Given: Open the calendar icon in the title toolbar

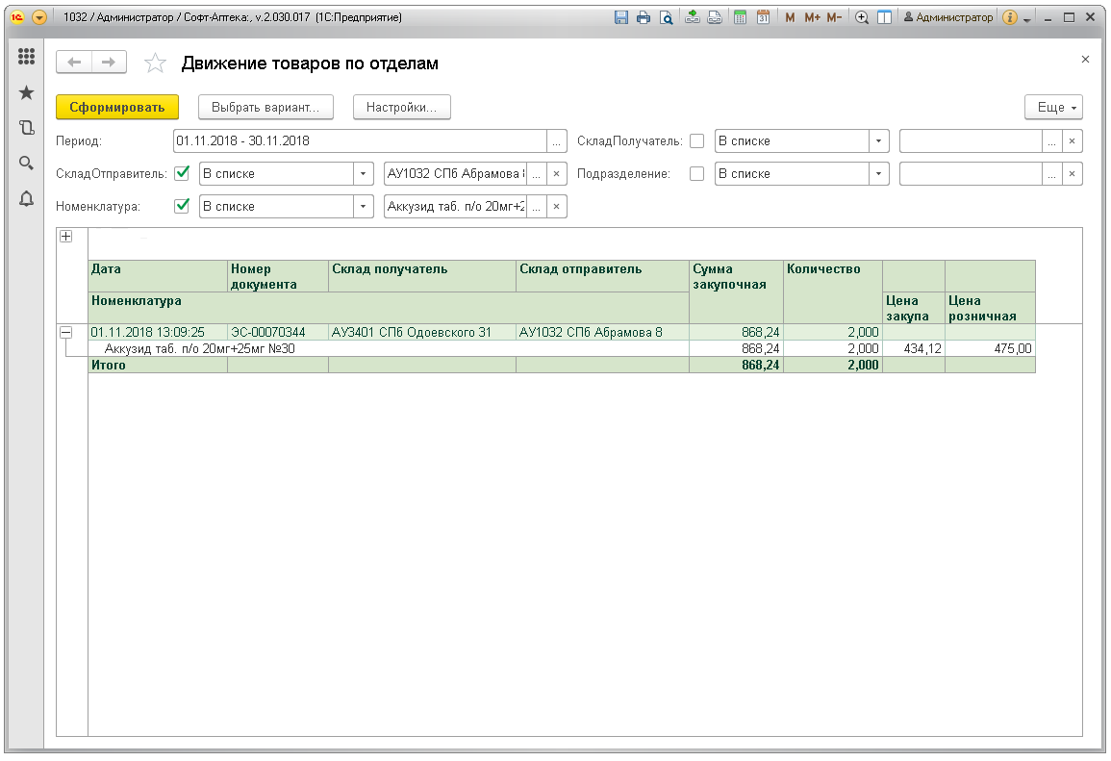Looking at the screenshot, I should coord(763,17).
